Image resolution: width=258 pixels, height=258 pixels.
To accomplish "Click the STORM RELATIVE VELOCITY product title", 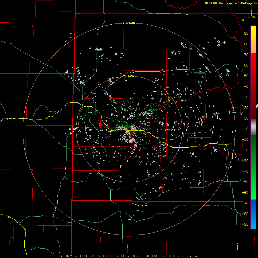I will tap(89, 256).
